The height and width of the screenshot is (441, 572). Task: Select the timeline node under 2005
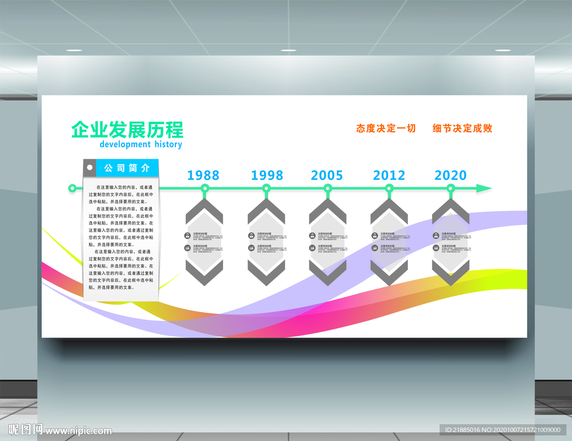tap(327, 189)
